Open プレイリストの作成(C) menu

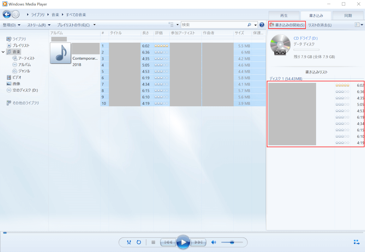[73, 25]
